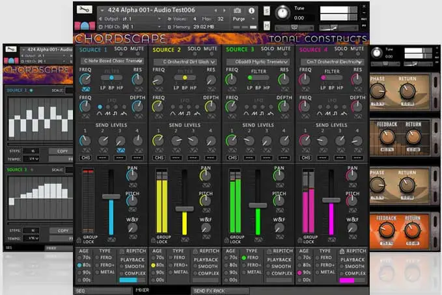Open Source 1 preset dropdown C Note Based Chaos
The height and width of the screenshot is (295, 442).
tap(112, 61)
